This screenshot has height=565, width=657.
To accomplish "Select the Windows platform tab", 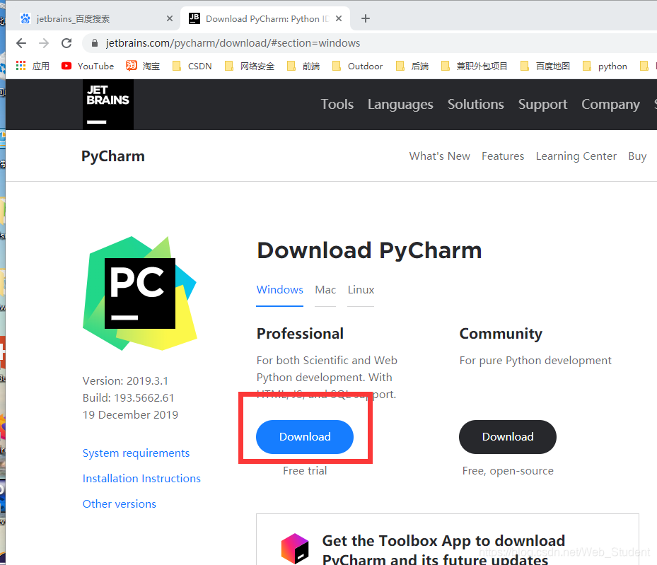I will (280, 290).
